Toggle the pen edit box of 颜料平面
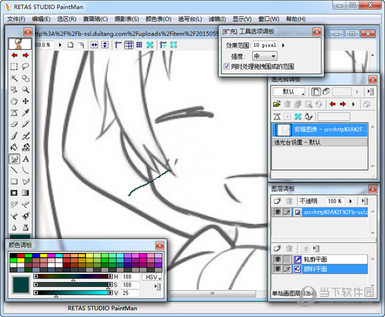Viewport: 385px width, 317px height. pos(287,269)
